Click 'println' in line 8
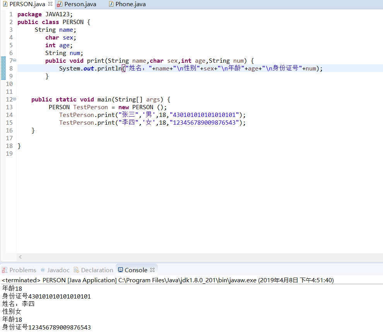383x333 pixels. coord(109,69)
